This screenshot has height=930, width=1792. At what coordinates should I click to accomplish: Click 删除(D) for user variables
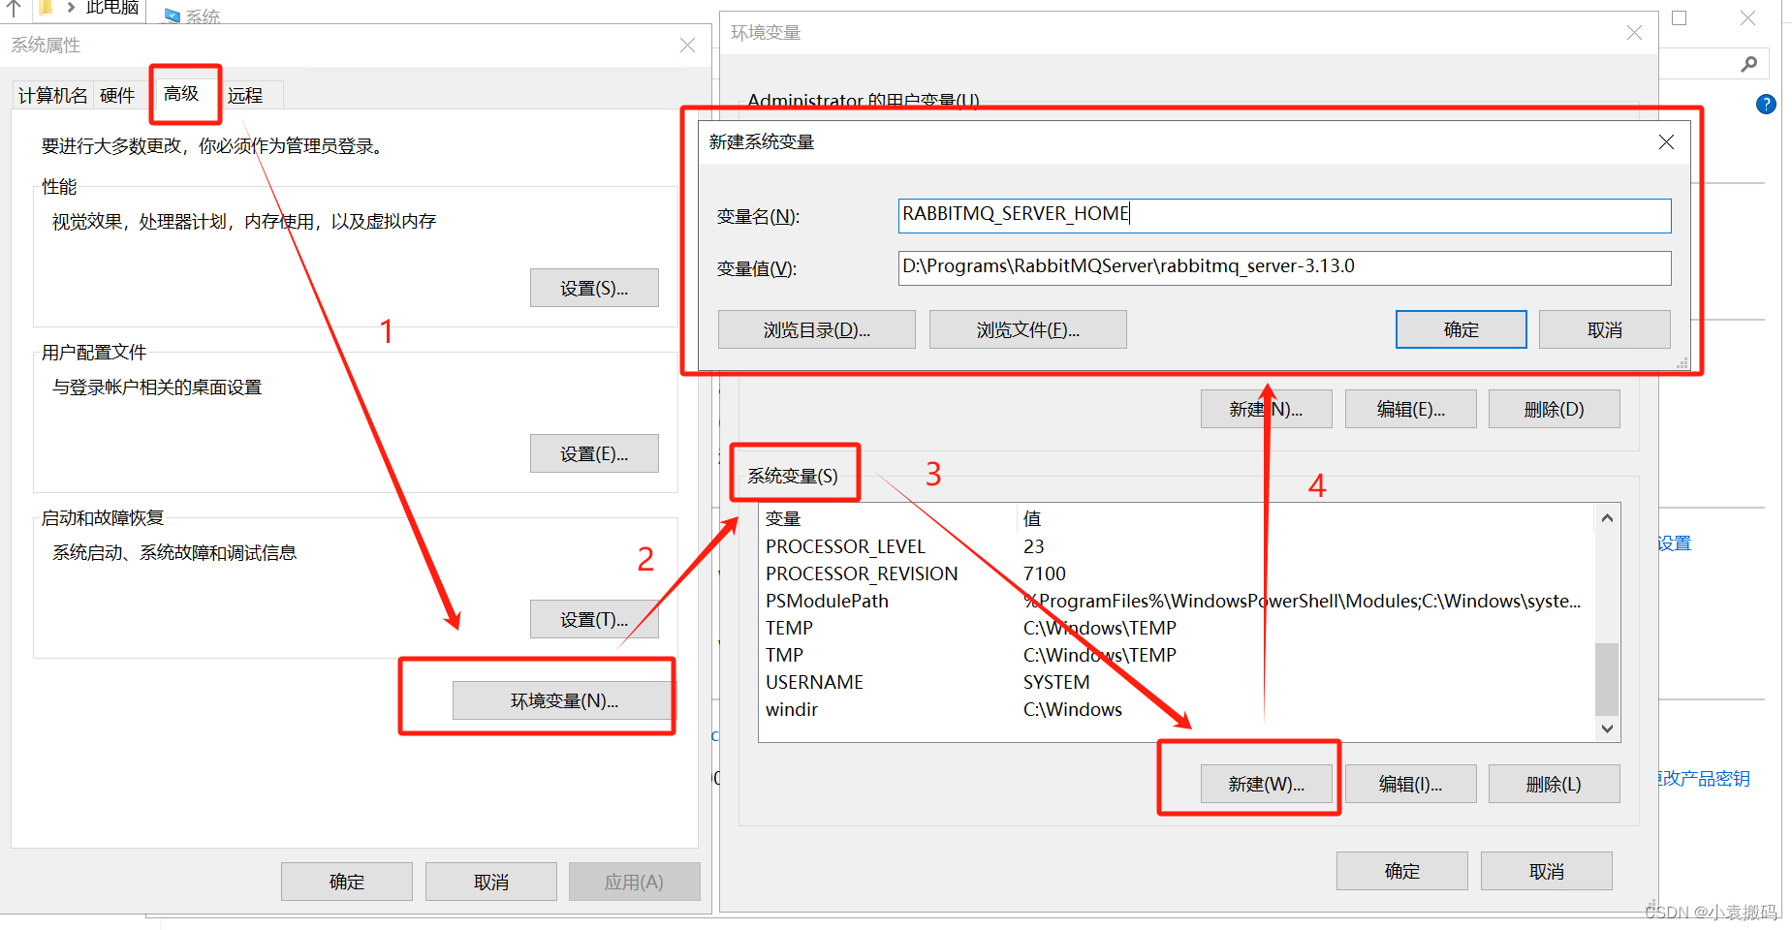click(x=1554, y=409)
